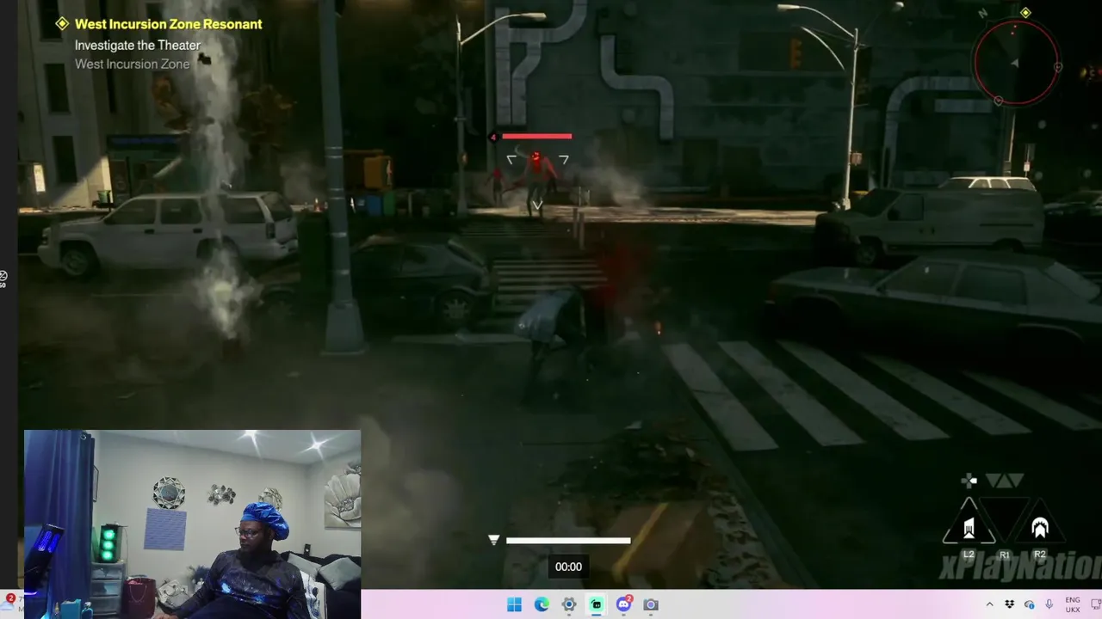Click the yellow objective diamond above minimap
The width and height of the screenshot is (1102, 619).
click(1025, 12)
